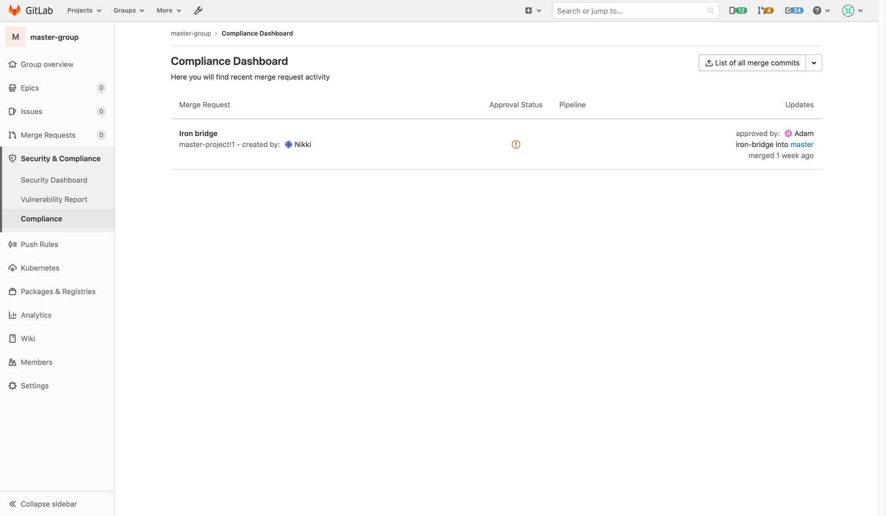Open the admin area wrench icon
Image resolution: width=886 pixels, height=516 pixels.
click(198, 10)
